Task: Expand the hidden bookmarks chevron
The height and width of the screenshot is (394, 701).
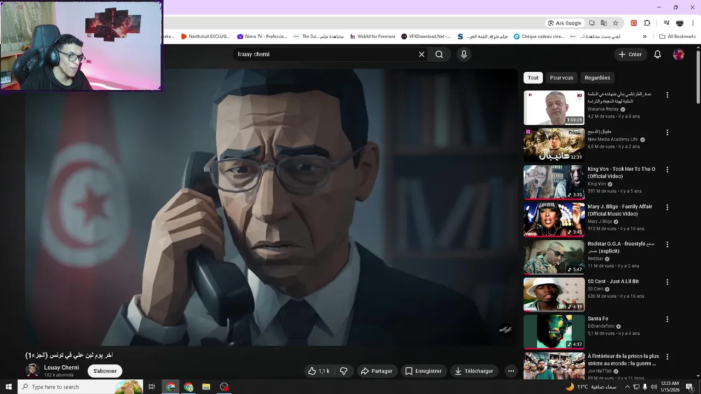Action: point(645,37)
